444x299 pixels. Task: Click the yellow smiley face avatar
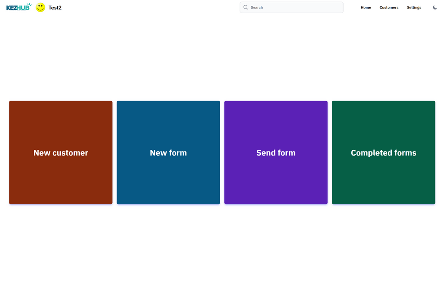tap(41, 7)
